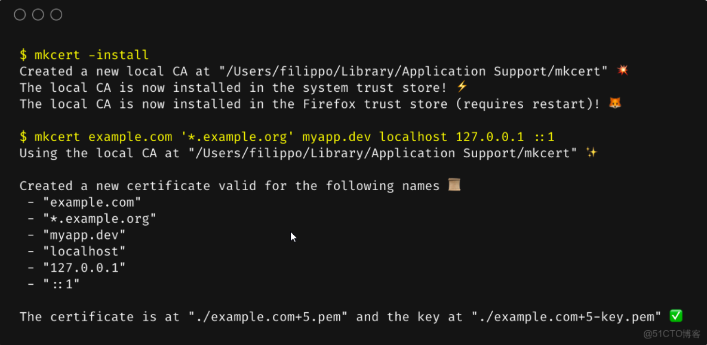Click the mouse cursor position in the terminal
The height and width of the screenshot is (345, 707).
coord(293,237)
